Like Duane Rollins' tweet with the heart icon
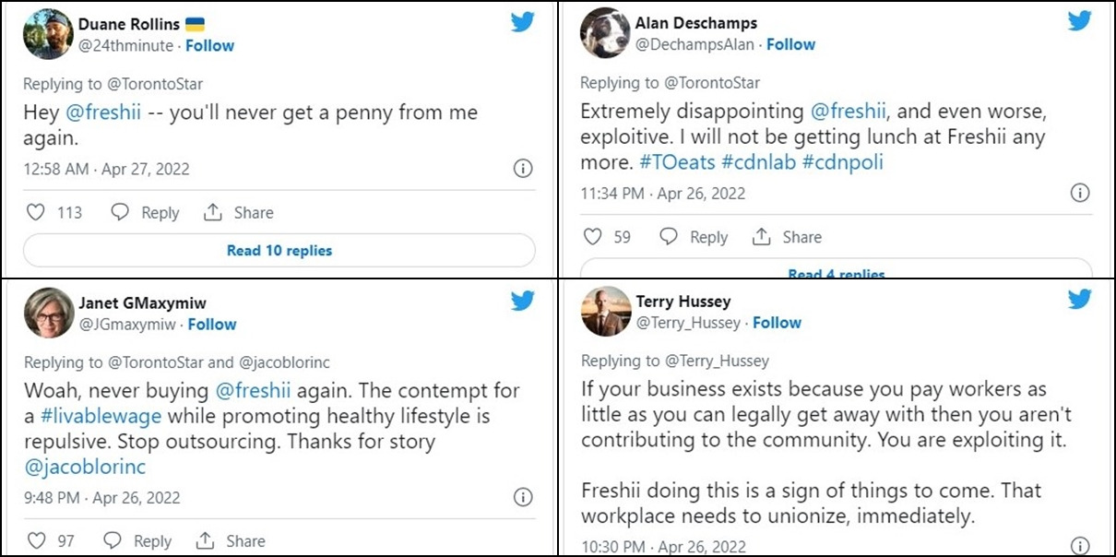 (x=36, y=212)
